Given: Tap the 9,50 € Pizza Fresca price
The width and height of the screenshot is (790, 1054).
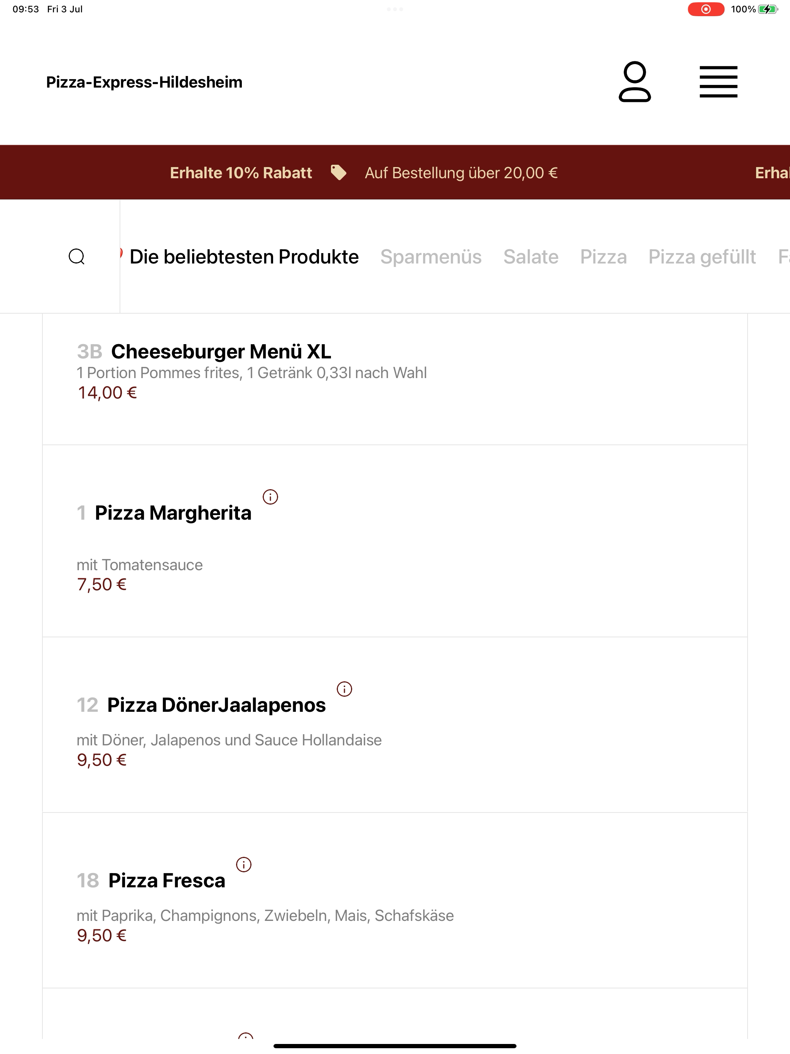Looking at the screenshot, I should [101, 935].
